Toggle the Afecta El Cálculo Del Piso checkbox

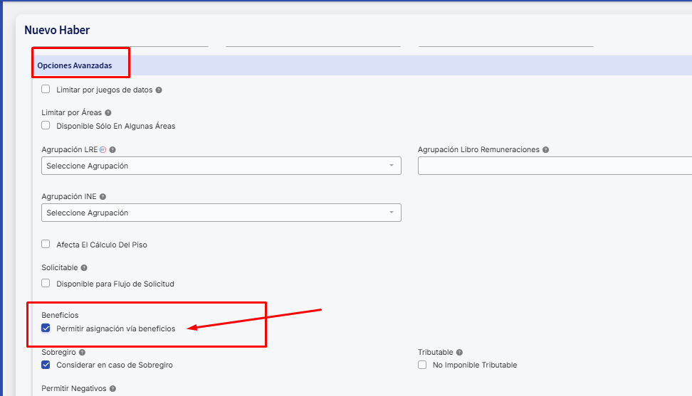[x=46, y=245]
